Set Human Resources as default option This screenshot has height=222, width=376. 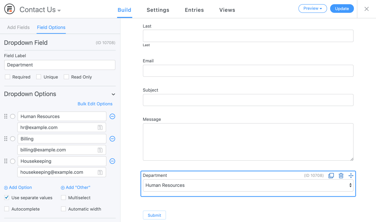pyautogui.click(x=13, y=117)
